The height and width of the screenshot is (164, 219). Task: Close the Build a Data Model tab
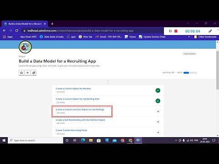45,24
